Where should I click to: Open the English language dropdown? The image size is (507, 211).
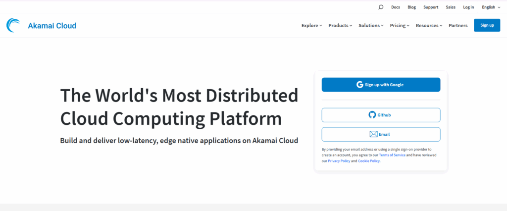click(x=491, y=7)
